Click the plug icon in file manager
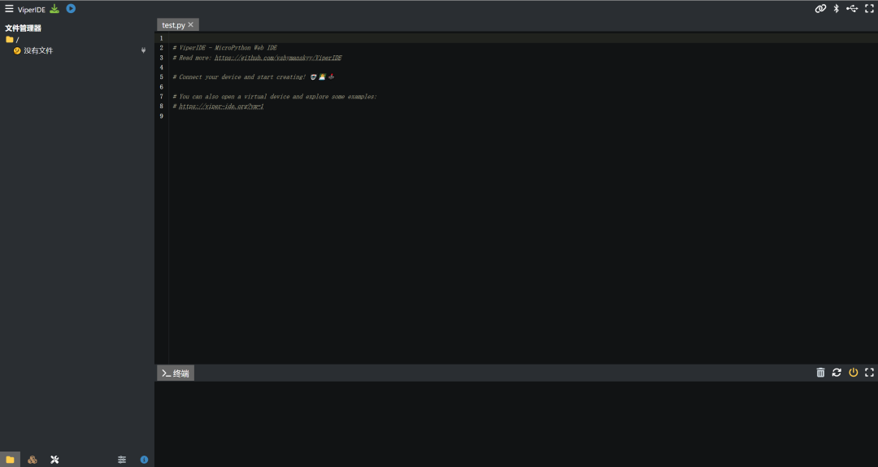This screenshot has height=467, width=878. pos(144,50)
